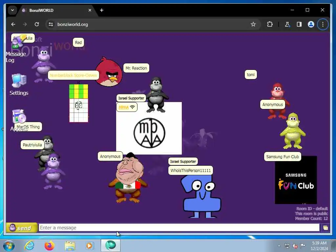
Task: Click the Red name tag
Action: tap(78, 42)
